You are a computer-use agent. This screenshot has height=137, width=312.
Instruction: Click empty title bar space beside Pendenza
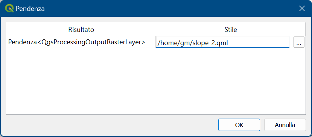pyautogui.click(x=169, y=9)
